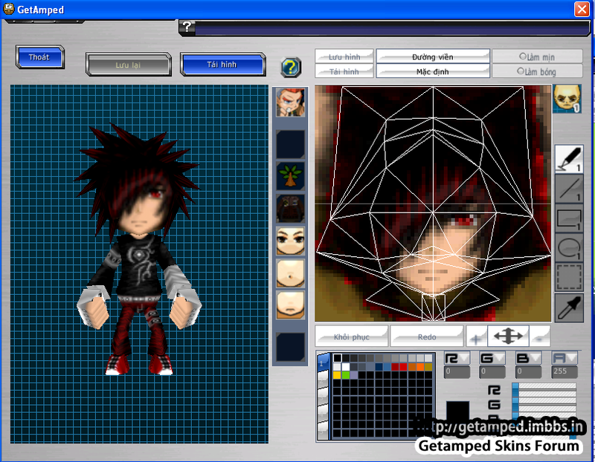
Task: Select the mouth and chin skin part
Action: [x=290, y=305]
